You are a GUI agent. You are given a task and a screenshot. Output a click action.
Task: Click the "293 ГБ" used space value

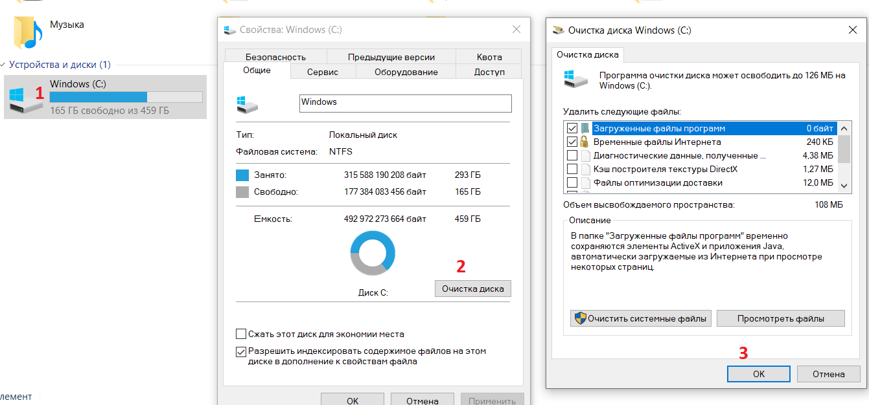click(468, 175)
